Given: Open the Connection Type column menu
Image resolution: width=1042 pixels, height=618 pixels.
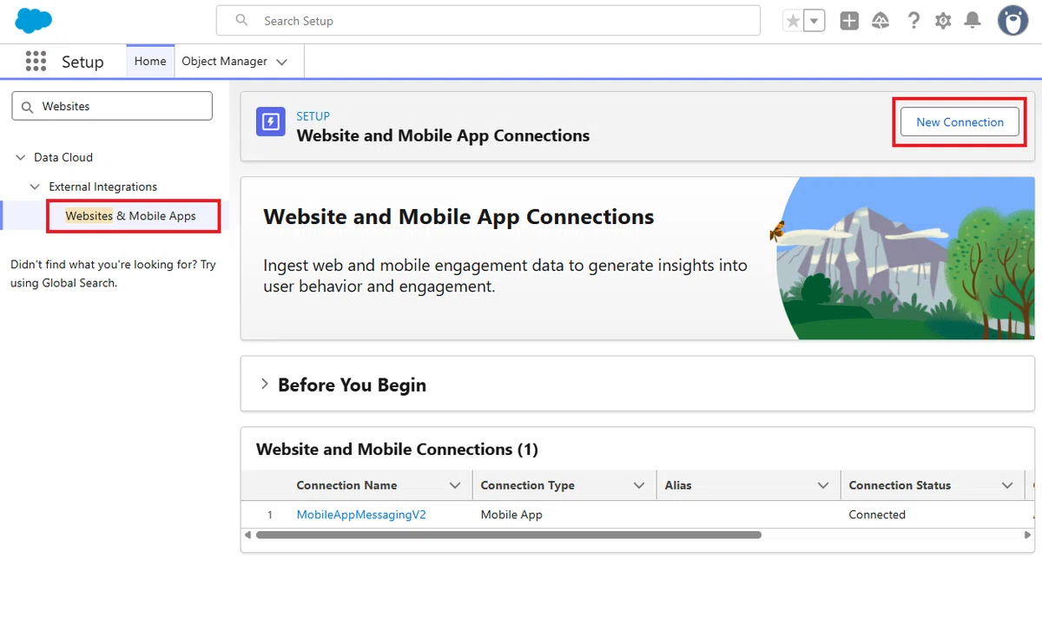Looking at the screenshot, I should [639, 485].
